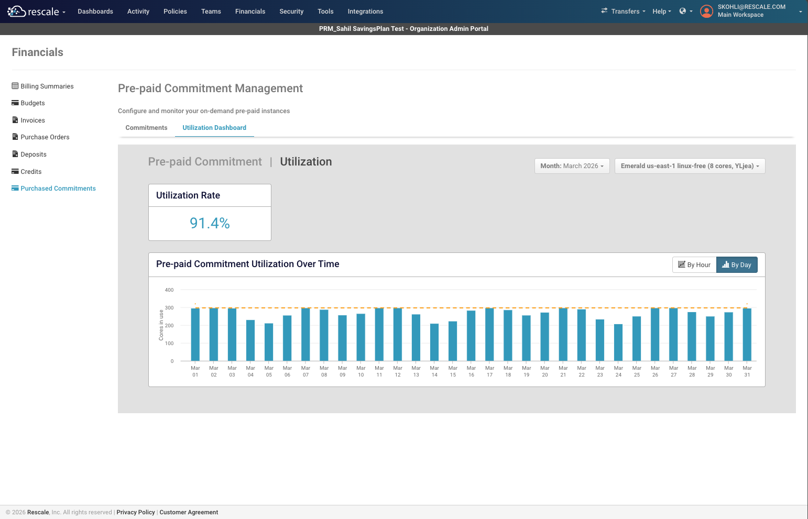This screenshot has height=519, width=808.
Task: Click the Transfers arrows icon
Action: [604, 11]
